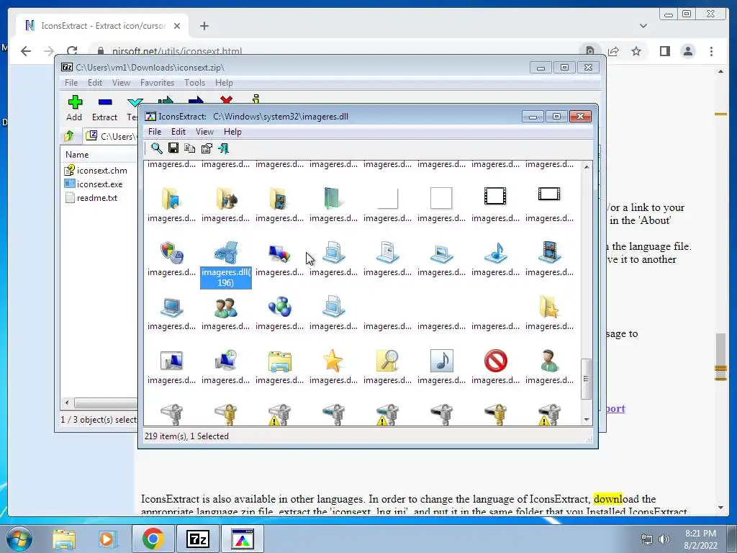This screenshot has height=553, width=737.
Task: Select iconsext.chm in 7-Zip list
Action: click(96, 170)
